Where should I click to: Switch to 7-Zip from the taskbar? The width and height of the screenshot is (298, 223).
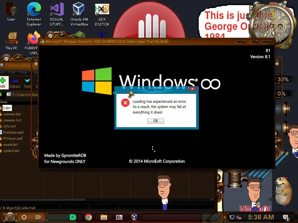coord(119,217)
